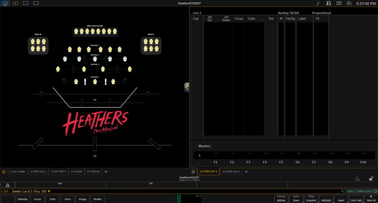Screen dimensions: 378x203
Task: Click the Assert softkey
Action: [x=341, y=199]
